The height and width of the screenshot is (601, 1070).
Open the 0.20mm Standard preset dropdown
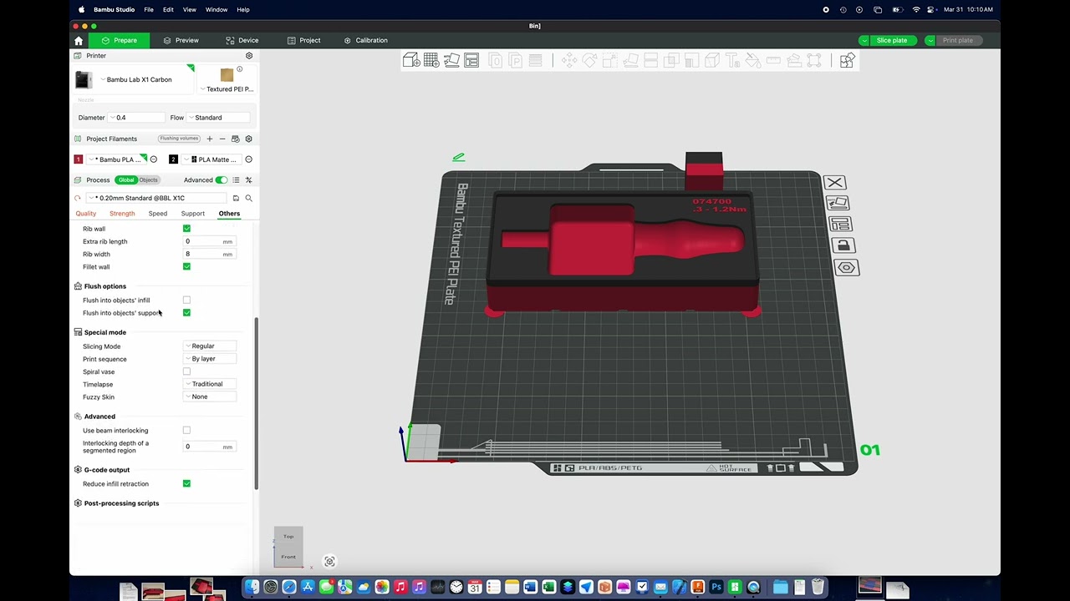(155, 198)
